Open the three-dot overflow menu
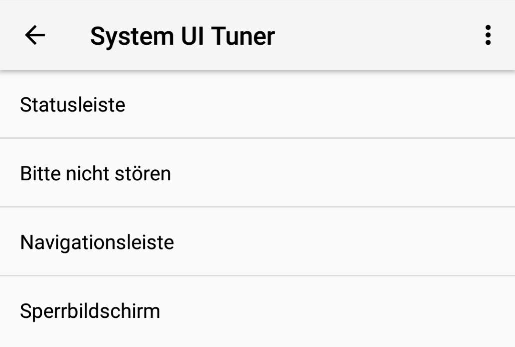Viewport: 515px width, 347px height. (488, 36)
